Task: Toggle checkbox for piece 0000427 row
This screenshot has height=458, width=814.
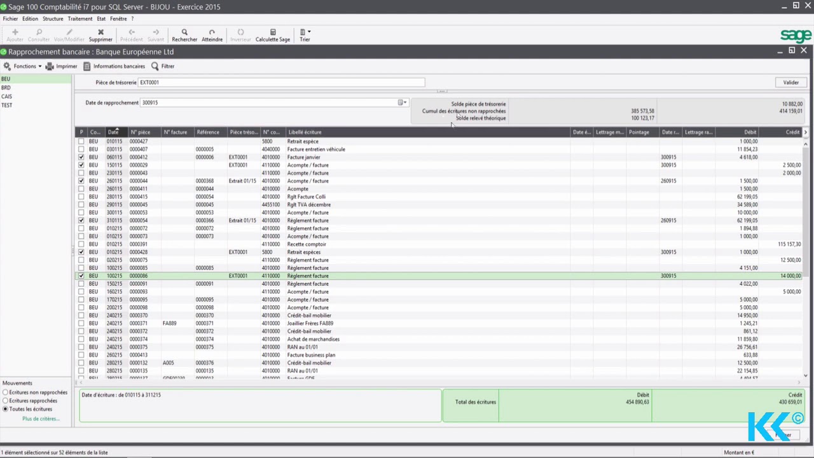Action: (81, 141)
